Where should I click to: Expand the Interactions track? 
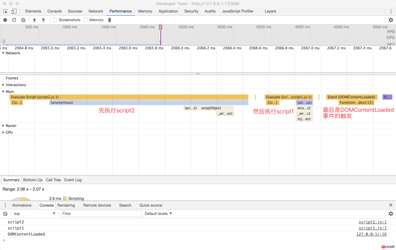click(x=4, y=85)
